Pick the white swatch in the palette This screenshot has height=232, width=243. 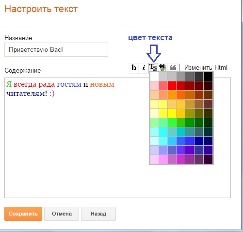(154, 77)
